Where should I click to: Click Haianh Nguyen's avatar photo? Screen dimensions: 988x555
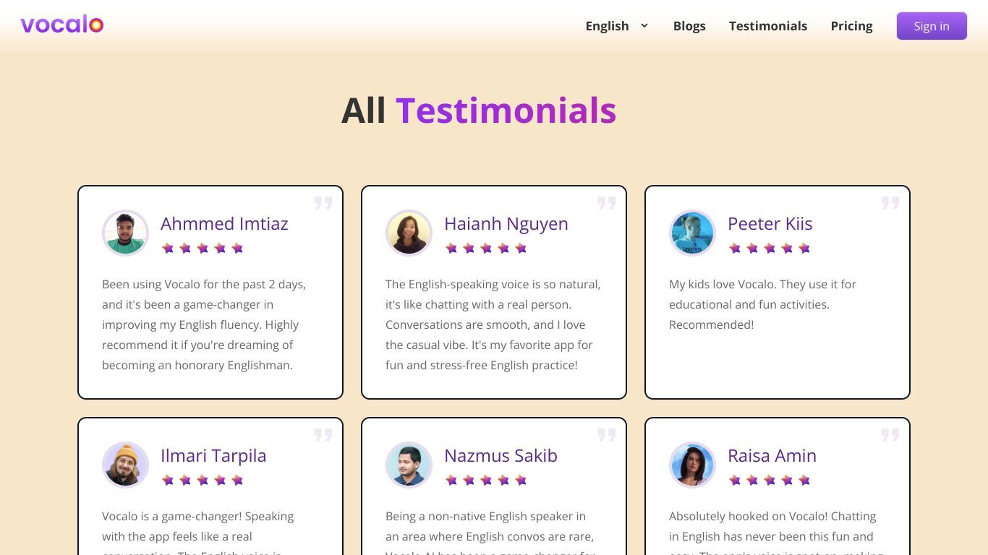pos(409,233)
